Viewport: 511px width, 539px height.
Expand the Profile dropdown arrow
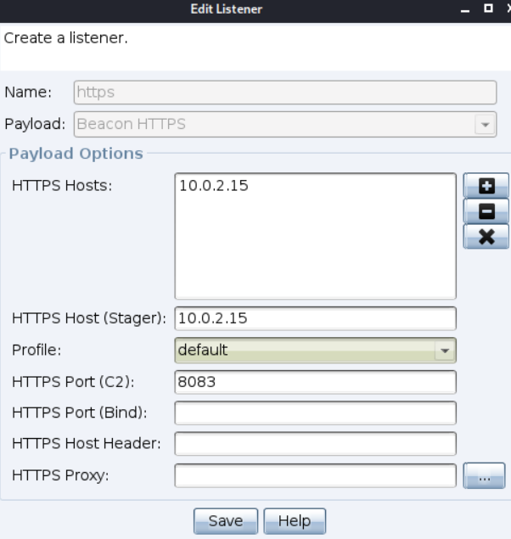click(x=445, y=351)
